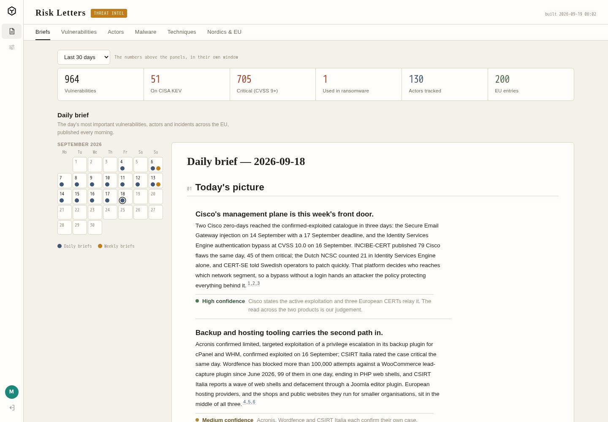Click the M user avatar

coord(12,392)
